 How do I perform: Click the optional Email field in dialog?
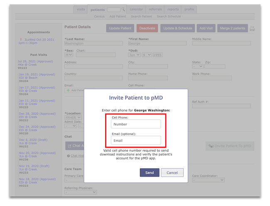point(136,141)
